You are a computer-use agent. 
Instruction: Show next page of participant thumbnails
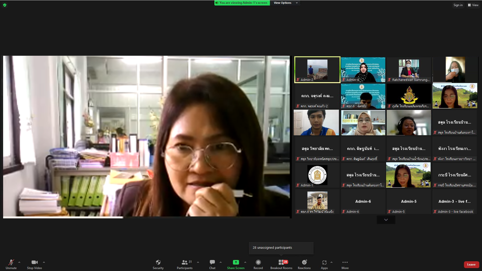click(386, 220)
